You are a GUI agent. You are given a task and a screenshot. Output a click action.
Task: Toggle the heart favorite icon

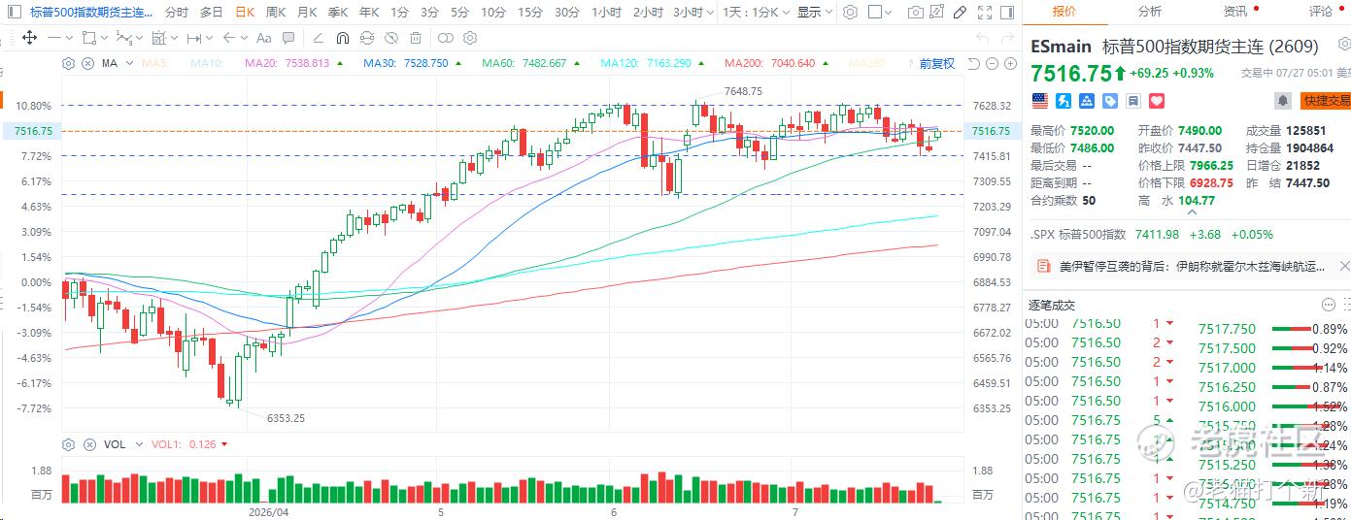click(1156, 100)
